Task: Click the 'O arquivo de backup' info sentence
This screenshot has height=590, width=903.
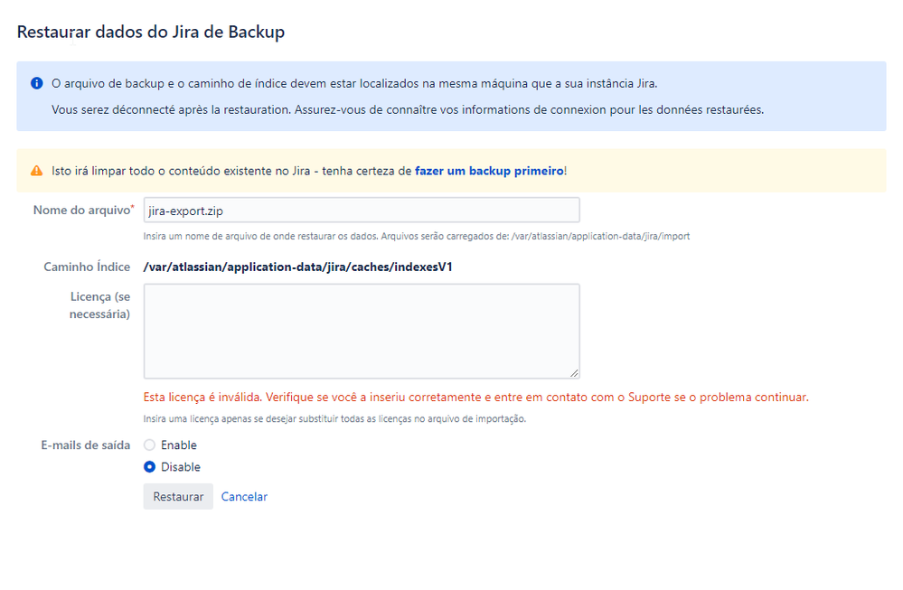Action: (x=354, y=83)
